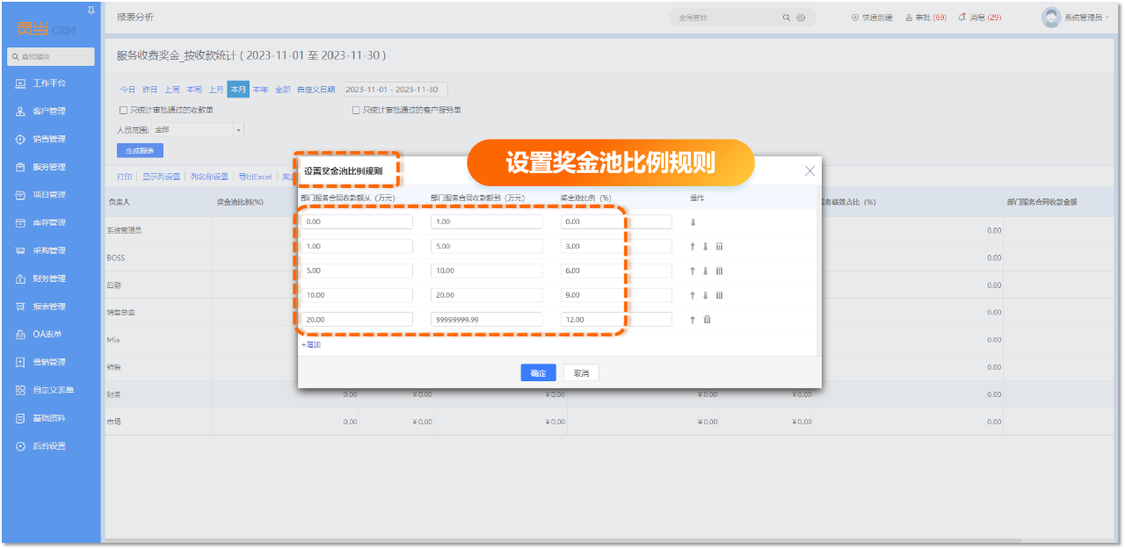Click the magnifier icon in global search
Screen dimensions: 1125x549
[786, 18]
